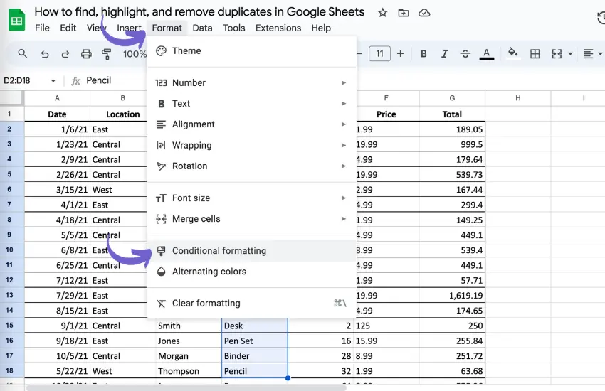
Task: Expand the Font size submenu
Action: click(251, 198)
